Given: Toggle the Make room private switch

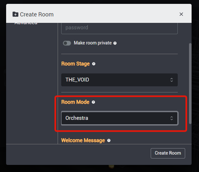Looking at the screenshot, I should pyautogui.click(x=67, y=43).
